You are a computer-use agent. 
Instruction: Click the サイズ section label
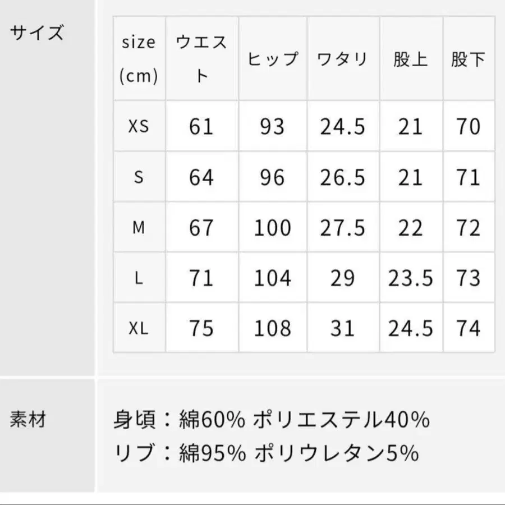[x=37, y=33]
